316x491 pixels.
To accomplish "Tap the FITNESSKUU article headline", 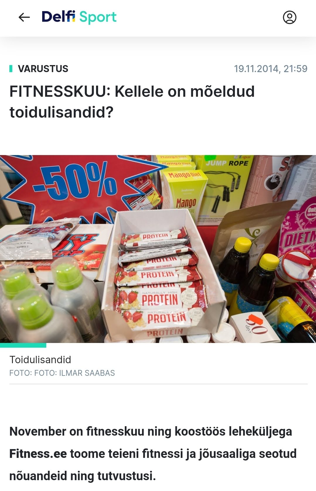I will click(x=132, y=102).
